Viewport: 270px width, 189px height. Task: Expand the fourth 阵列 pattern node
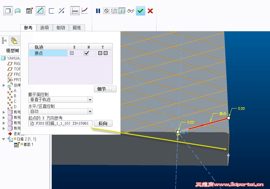pos(4,128)
